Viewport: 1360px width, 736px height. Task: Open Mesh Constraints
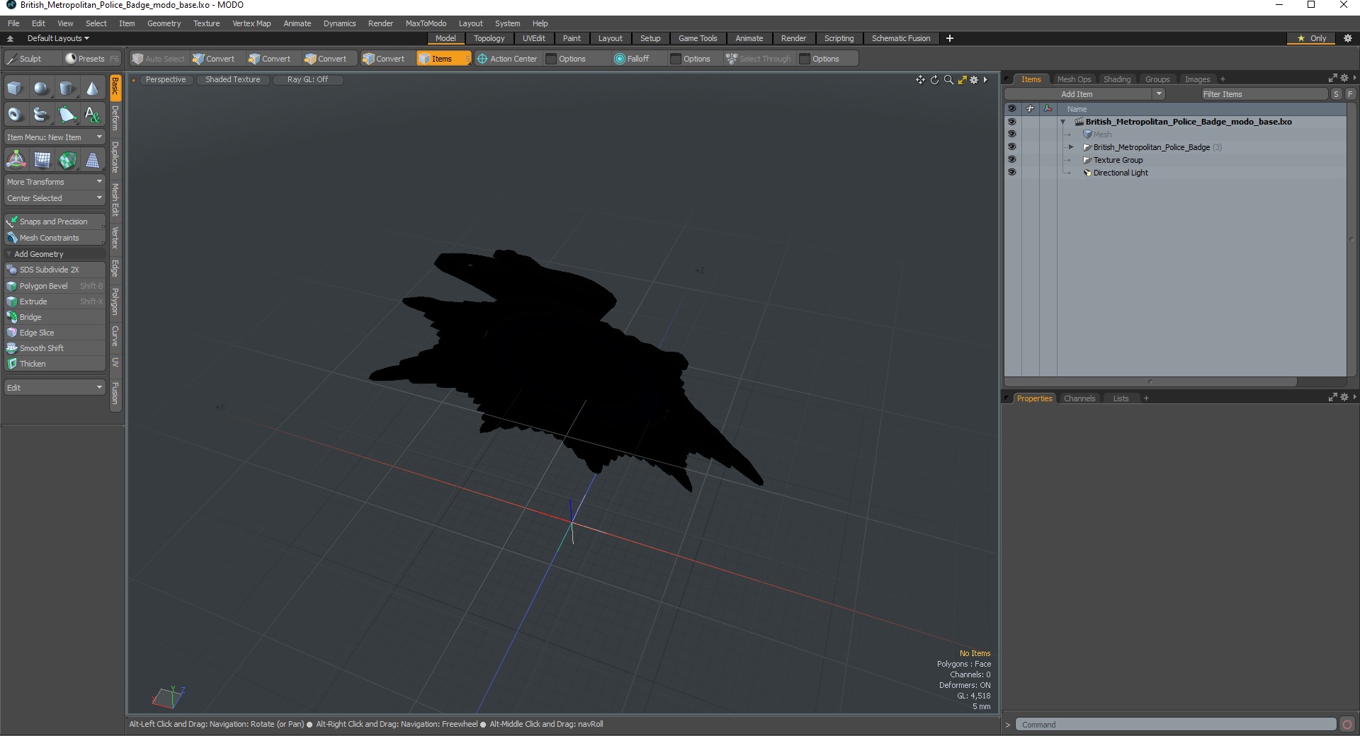pyautogui.click(x=55, y=238)
